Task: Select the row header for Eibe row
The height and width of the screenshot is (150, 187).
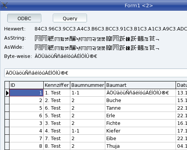Action: (7, 139)
